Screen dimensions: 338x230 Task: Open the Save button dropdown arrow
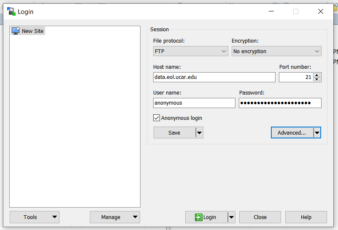pos(200,133)
